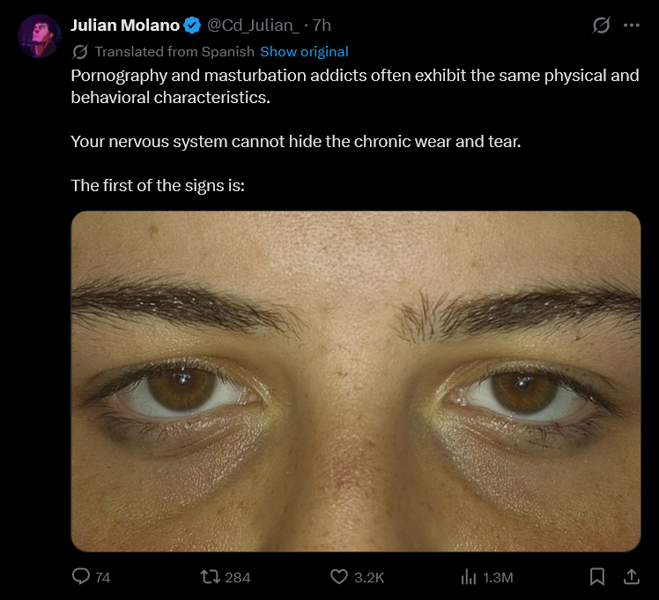
Task: Click the 7h timestamp
Action: click(322, 26)
